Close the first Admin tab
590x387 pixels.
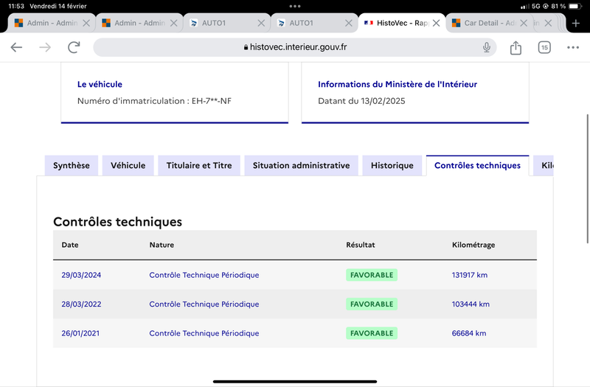point(86,24)
